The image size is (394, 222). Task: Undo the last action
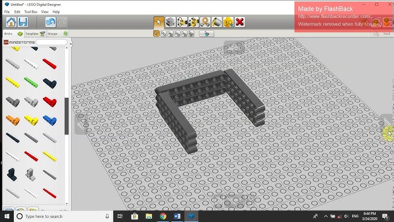pos(51,22)
